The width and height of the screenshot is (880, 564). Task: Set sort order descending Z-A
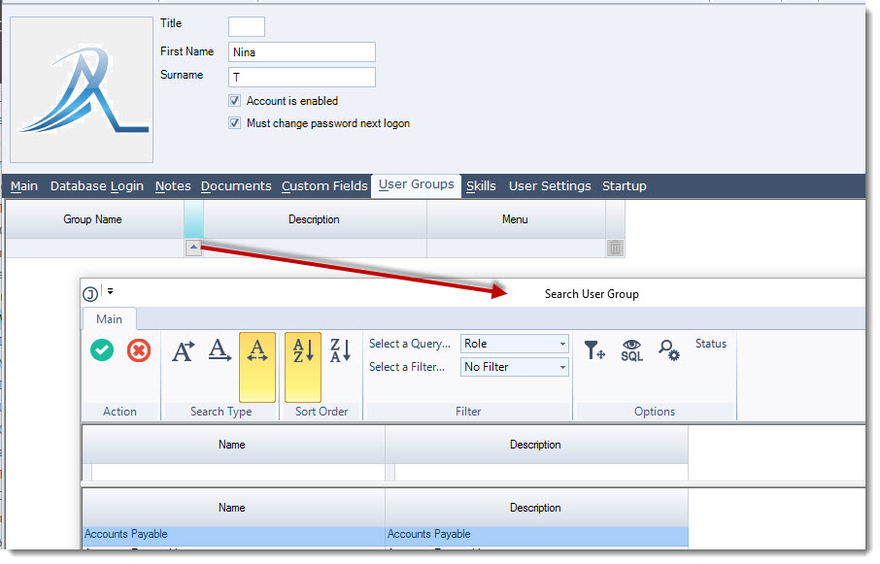click(x=340, y=351)
